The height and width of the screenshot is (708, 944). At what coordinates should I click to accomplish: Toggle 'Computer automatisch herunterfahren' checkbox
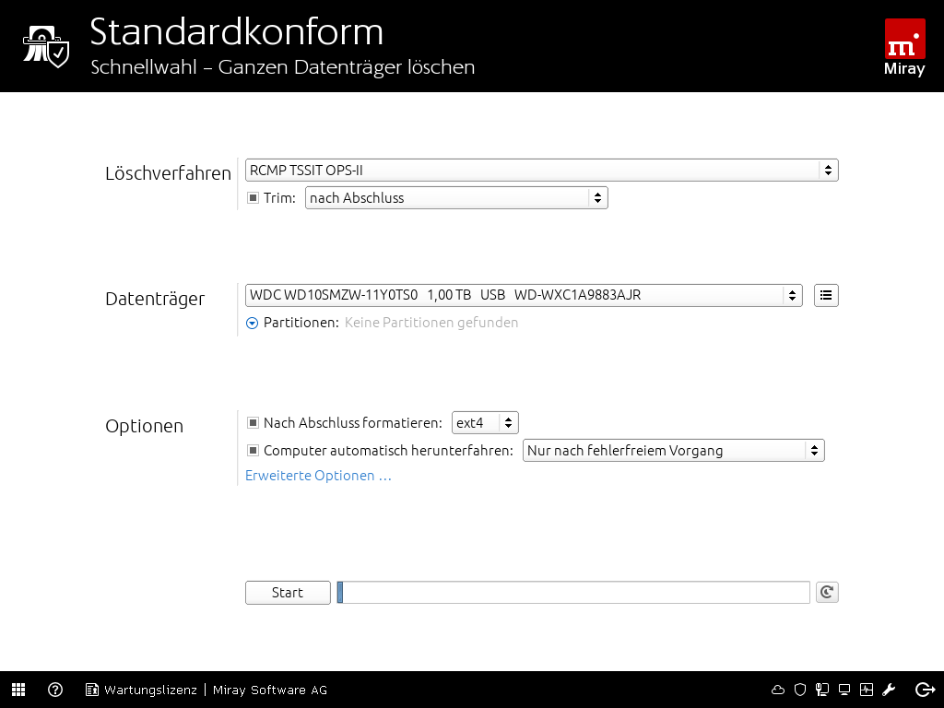pyautogui.click(x=254, y=451)
